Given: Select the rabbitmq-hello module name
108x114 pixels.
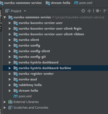Looking at the screenshot, I should [x=30, y=85].
